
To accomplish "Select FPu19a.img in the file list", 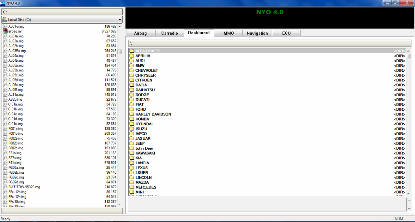I will [60, 202].
